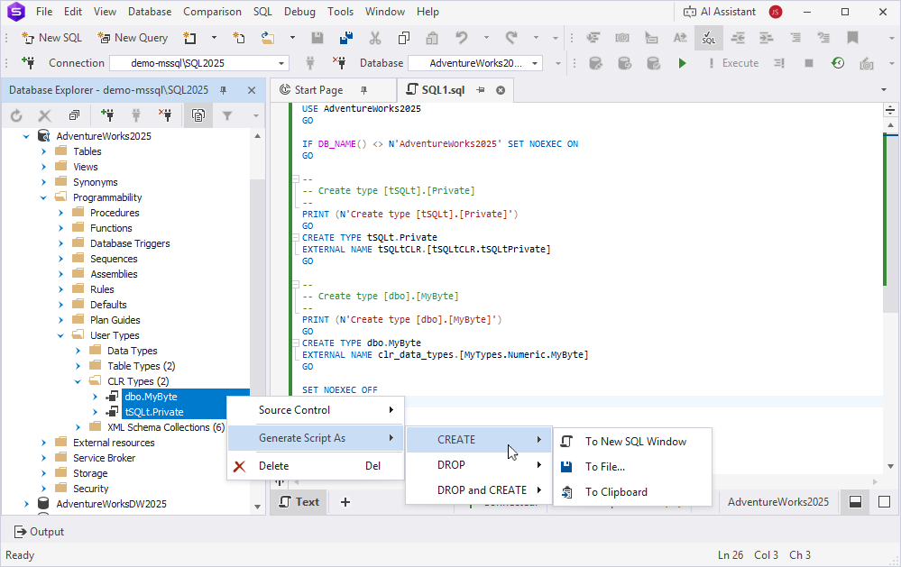This screenshot has width=901, height=567.
Task: Click the Undo arrow icon
Action: [462, 38]
